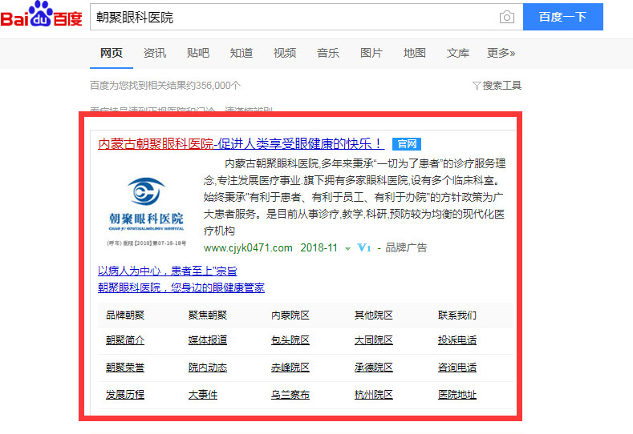This screenshot has height=434, width=633.
Task: Switch to the 文库 tab
Action: pos(458,53)
